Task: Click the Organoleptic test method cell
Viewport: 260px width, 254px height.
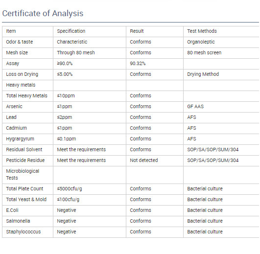Action: (x=201, y=42)
